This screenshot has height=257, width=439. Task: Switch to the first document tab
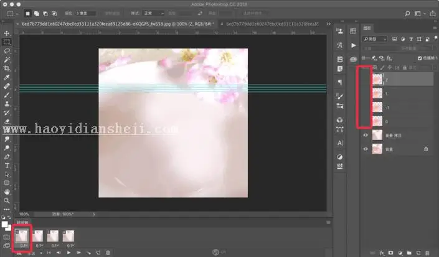pyautogui.click(x=118, y=24)
